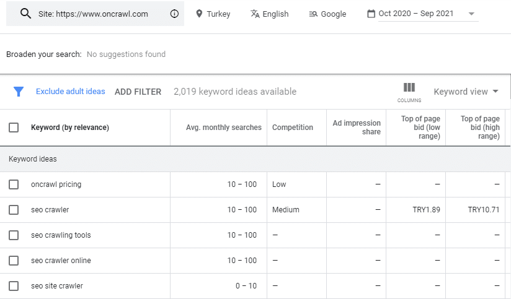Click the Medium competition cell
511x299 pixels.
tap(285, 209)
